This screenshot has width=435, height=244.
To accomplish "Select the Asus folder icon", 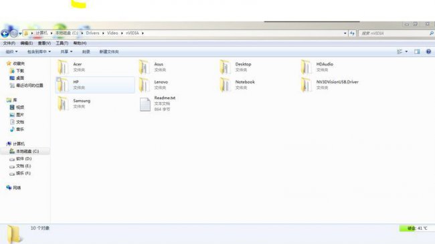I will (144, 67).
